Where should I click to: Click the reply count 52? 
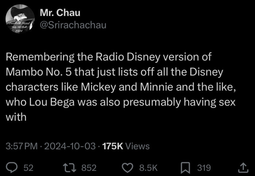(x=28, y=168)
